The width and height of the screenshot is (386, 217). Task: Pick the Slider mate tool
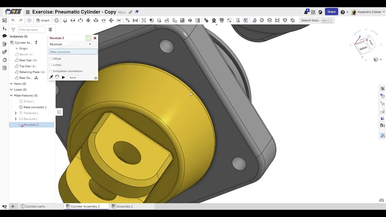click(x=81, y=20)
